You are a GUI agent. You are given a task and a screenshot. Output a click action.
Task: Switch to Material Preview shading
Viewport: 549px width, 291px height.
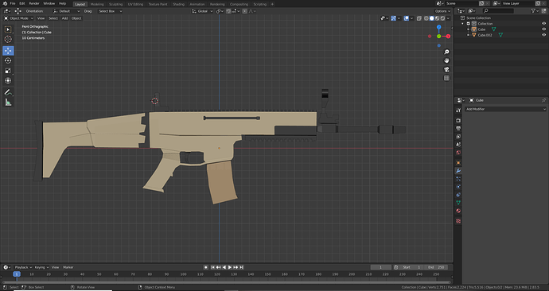tap(438, 18)
